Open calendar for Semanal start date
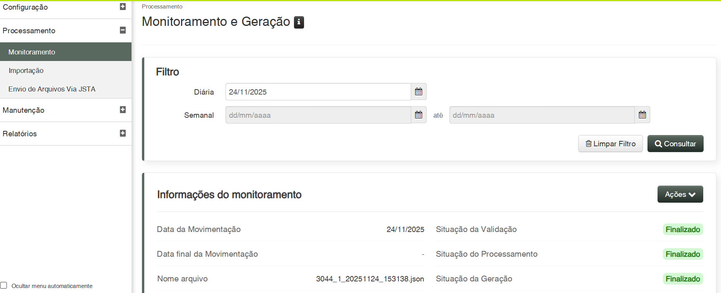This screenshot has width=721, height=293. tap(419, 115)
